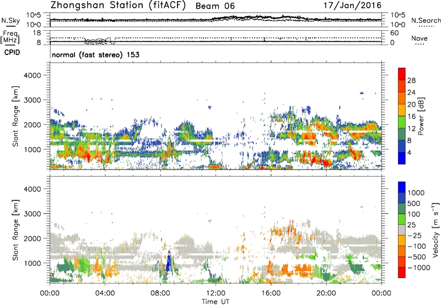
Task: Pick the red bottom velocity colorbar segment
Action: [x=402, y=273]
